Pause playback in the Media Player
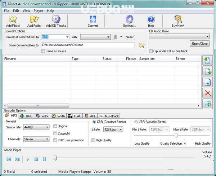 45,159
